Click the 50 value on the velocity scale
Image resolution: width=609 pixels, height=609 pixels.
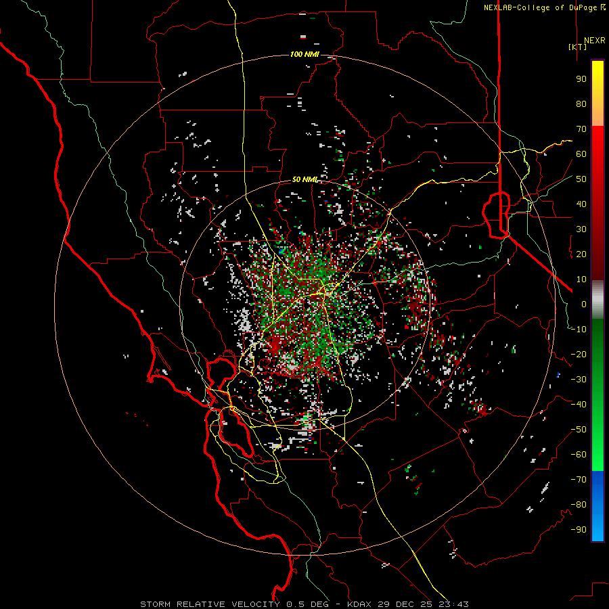[x=581, y=179]
